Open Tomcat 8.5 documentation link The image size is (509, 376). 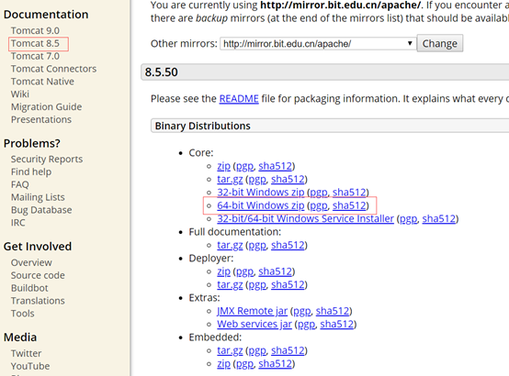pos(35,43)
